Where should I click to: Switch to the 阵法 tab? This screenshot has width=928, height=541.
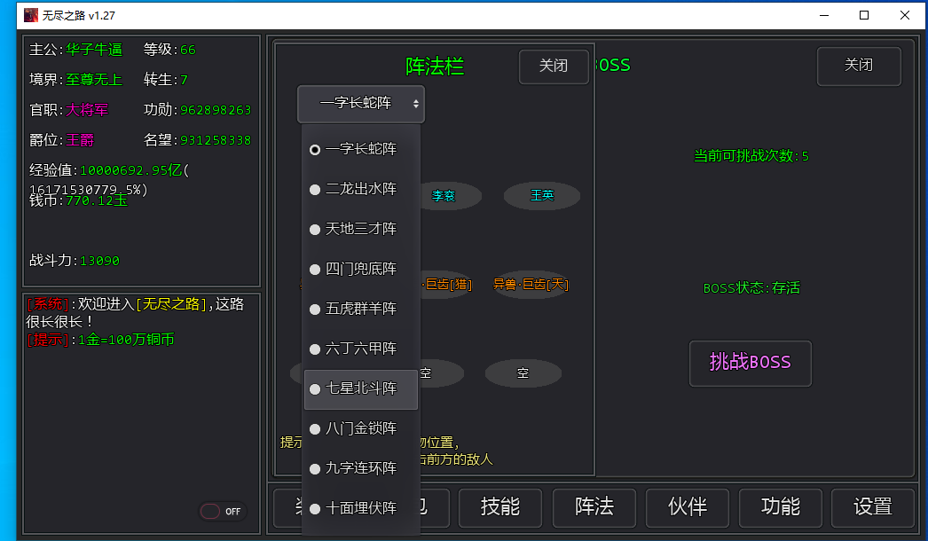tap(594, 507)
